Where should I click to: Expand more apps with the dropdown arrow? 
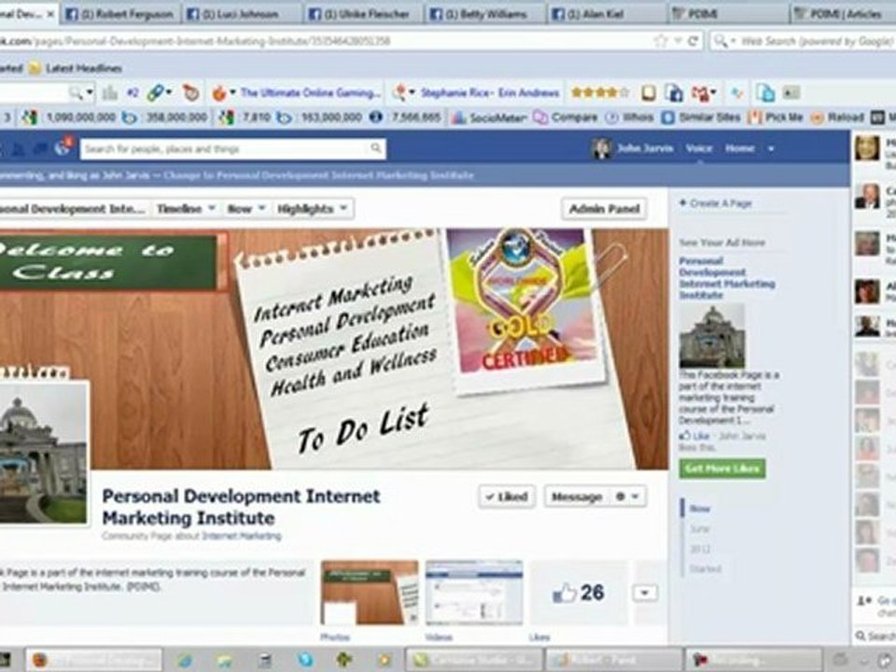[645, 593]
